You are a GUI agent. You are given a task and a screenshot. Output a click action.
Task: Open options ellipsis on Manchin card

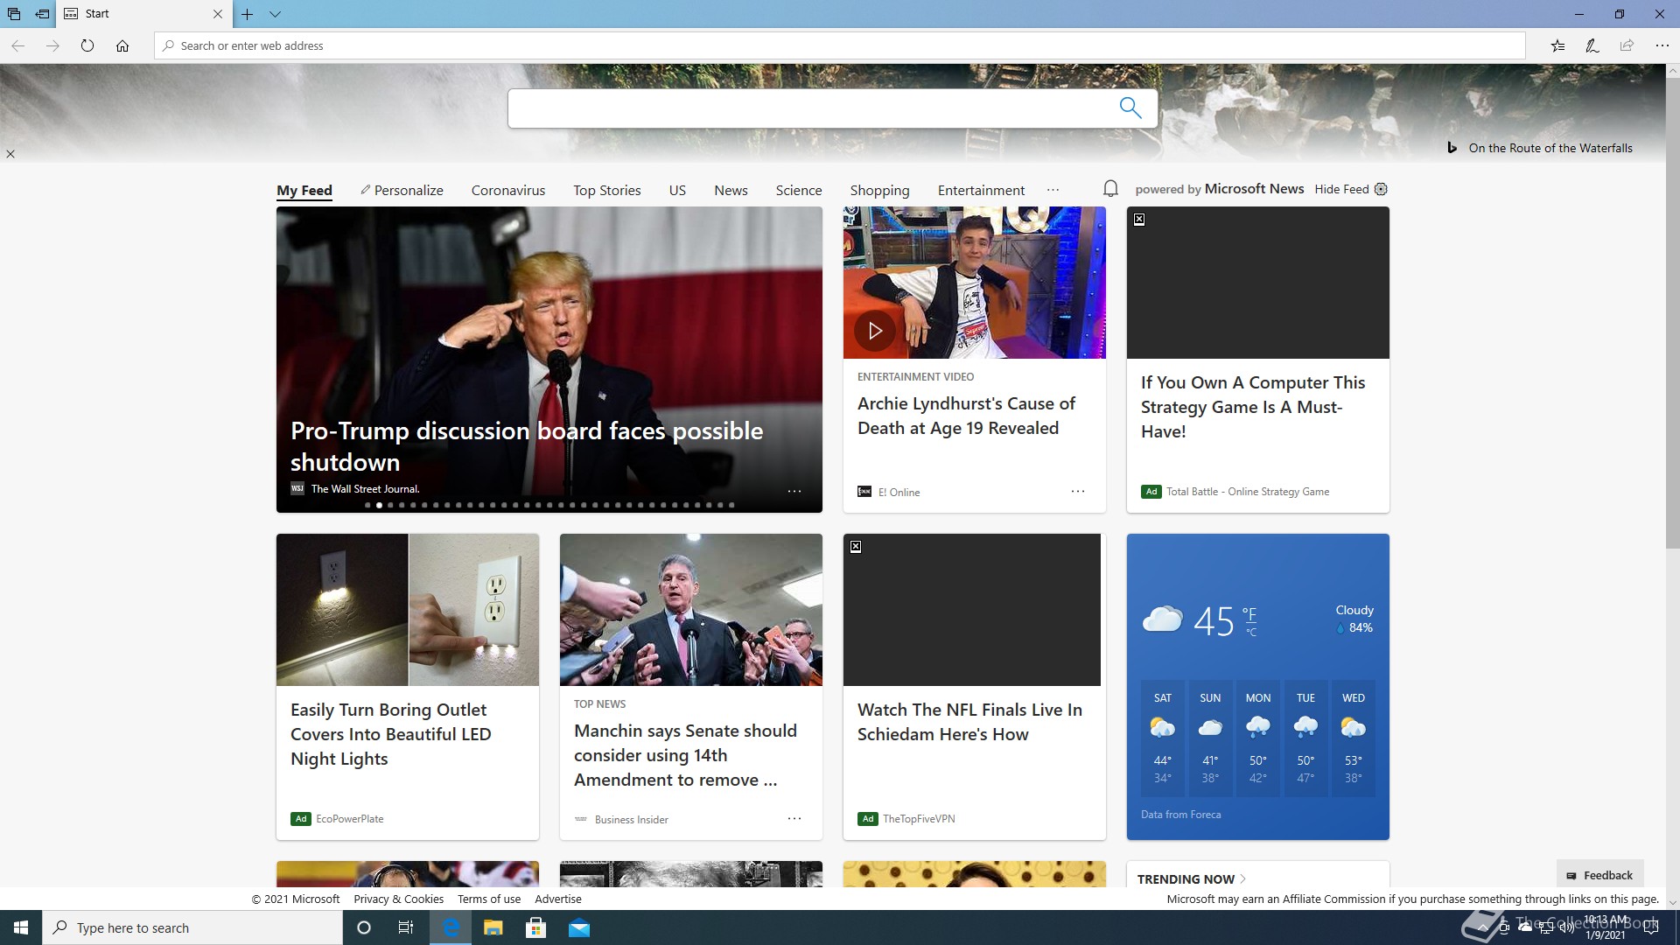click(x=794, y=818)
